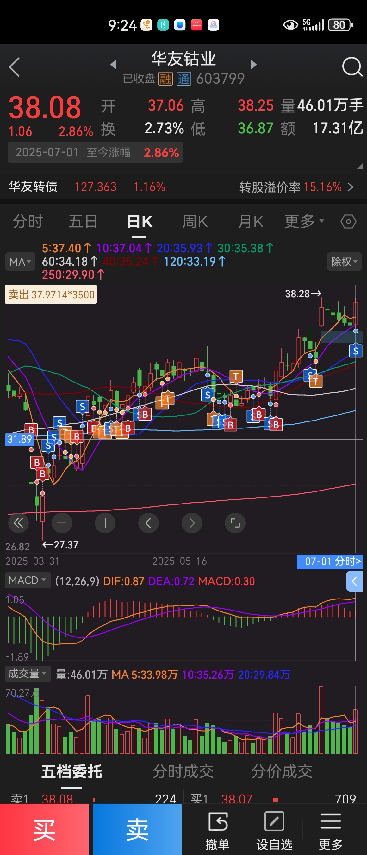The image size is (367, 855).
Task: Tap 华友钴业 stock title
Action: coord(183,59)
